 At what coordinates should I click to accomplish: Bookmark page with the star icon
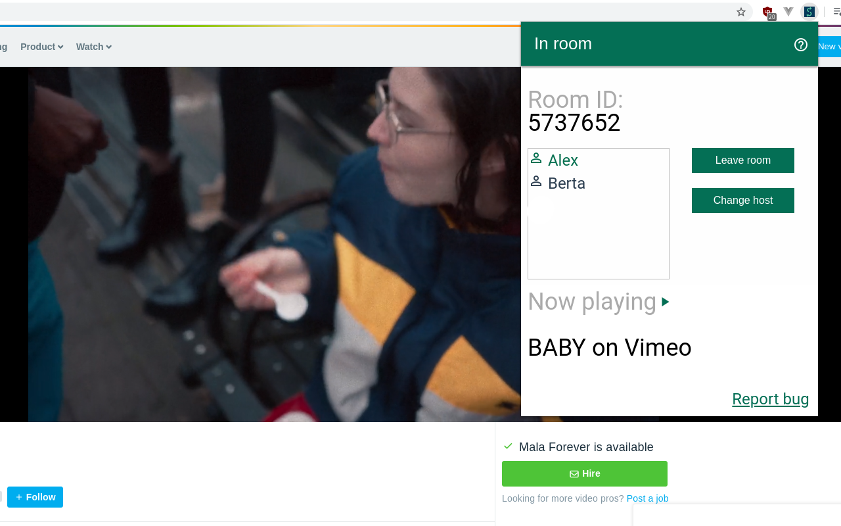741,12
